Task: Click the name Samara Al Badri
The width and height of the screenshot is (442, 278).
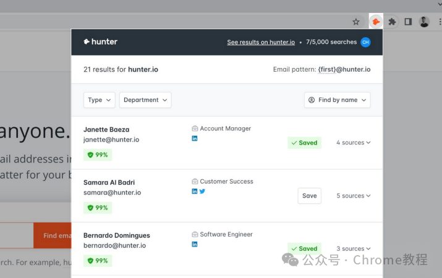Action: pos(109,182)
